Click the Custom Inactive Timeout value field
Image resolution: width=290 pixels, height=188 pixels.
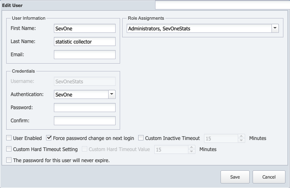[x=221, y=138]
